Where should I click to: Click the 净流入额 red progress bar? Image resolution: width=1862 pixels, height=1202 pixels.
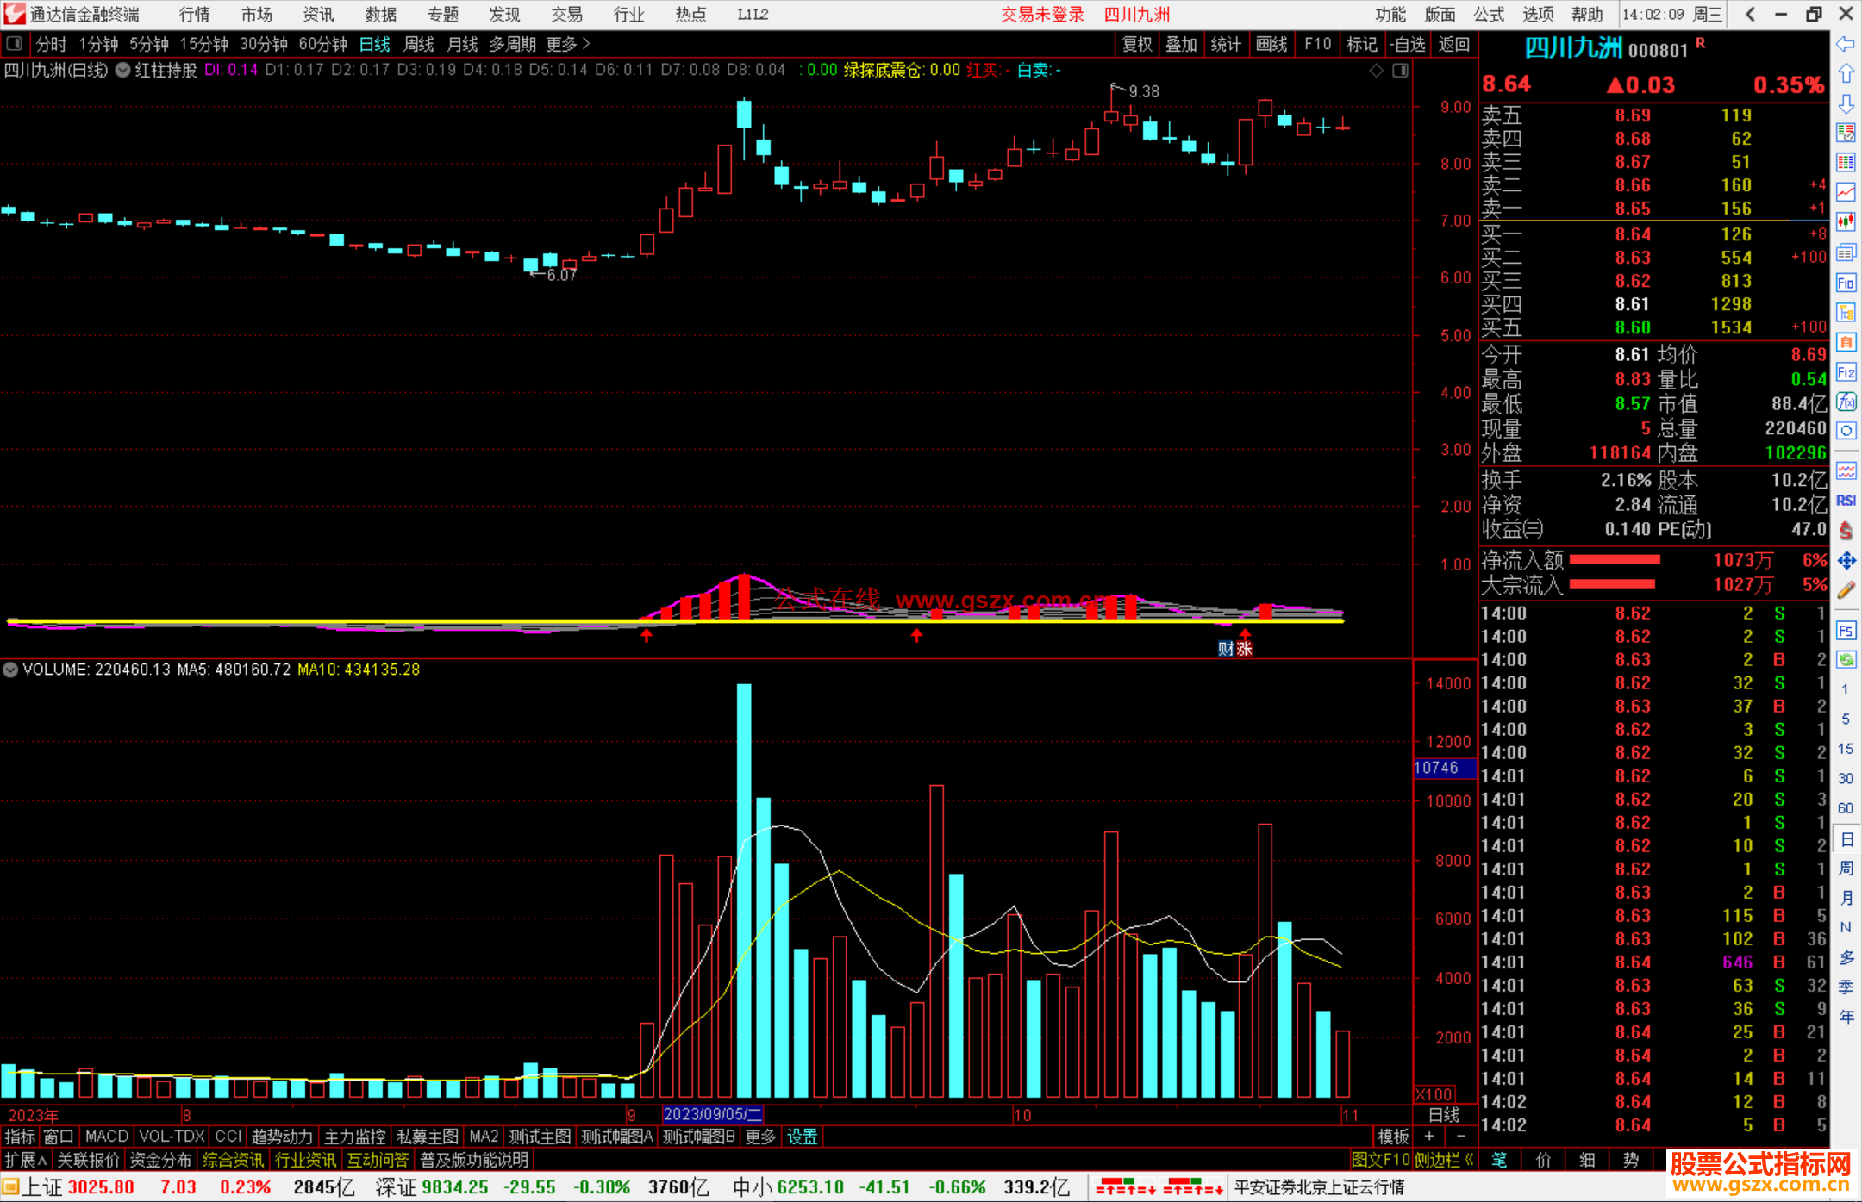click(x=1615, y=560)
